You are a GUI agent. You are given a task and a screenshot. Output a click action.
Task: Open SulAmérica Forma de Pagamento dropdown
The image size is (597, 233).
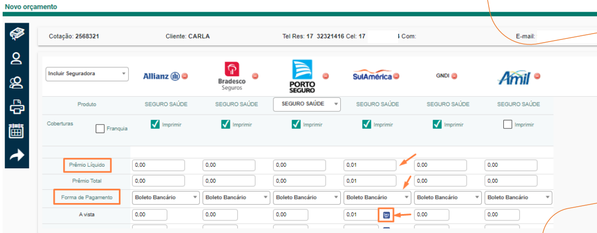coord(378,197)
